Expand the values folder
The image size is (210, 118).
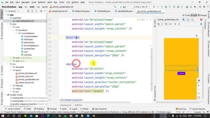[11, 88]
